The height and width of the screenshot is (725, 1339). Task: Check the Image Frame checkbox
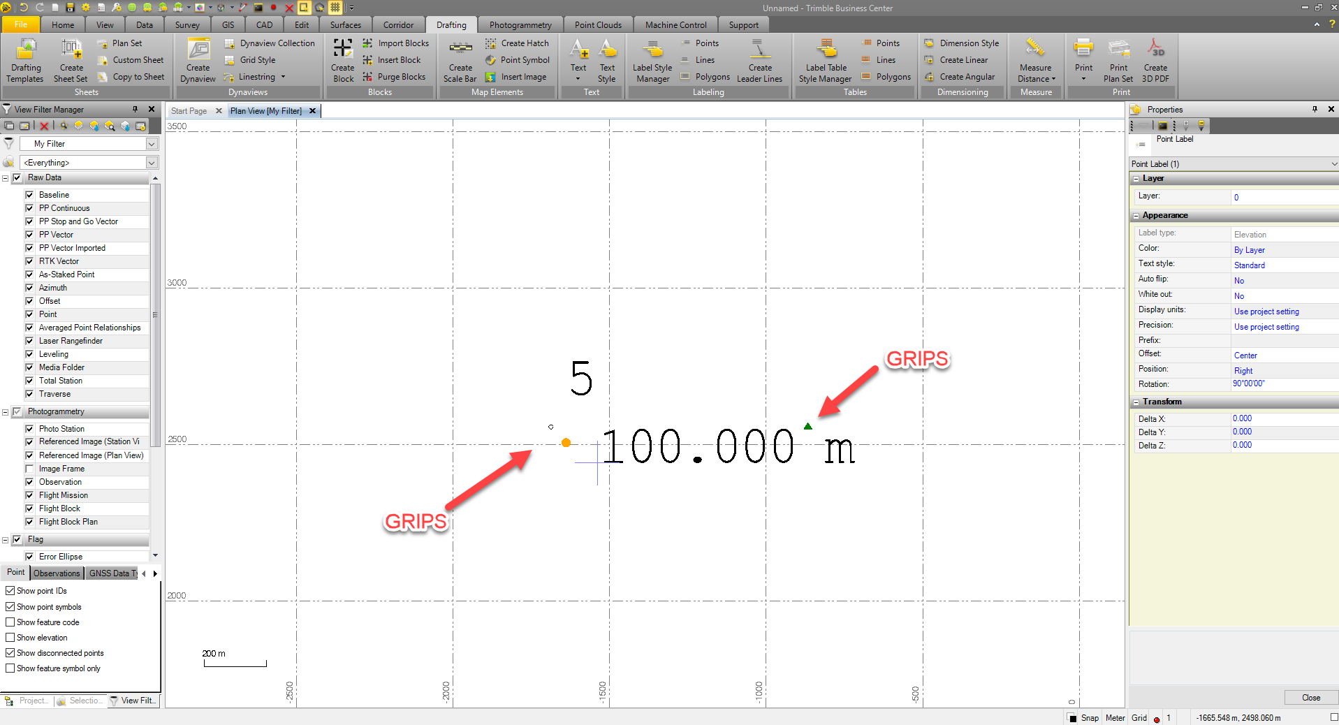[29, 469]
